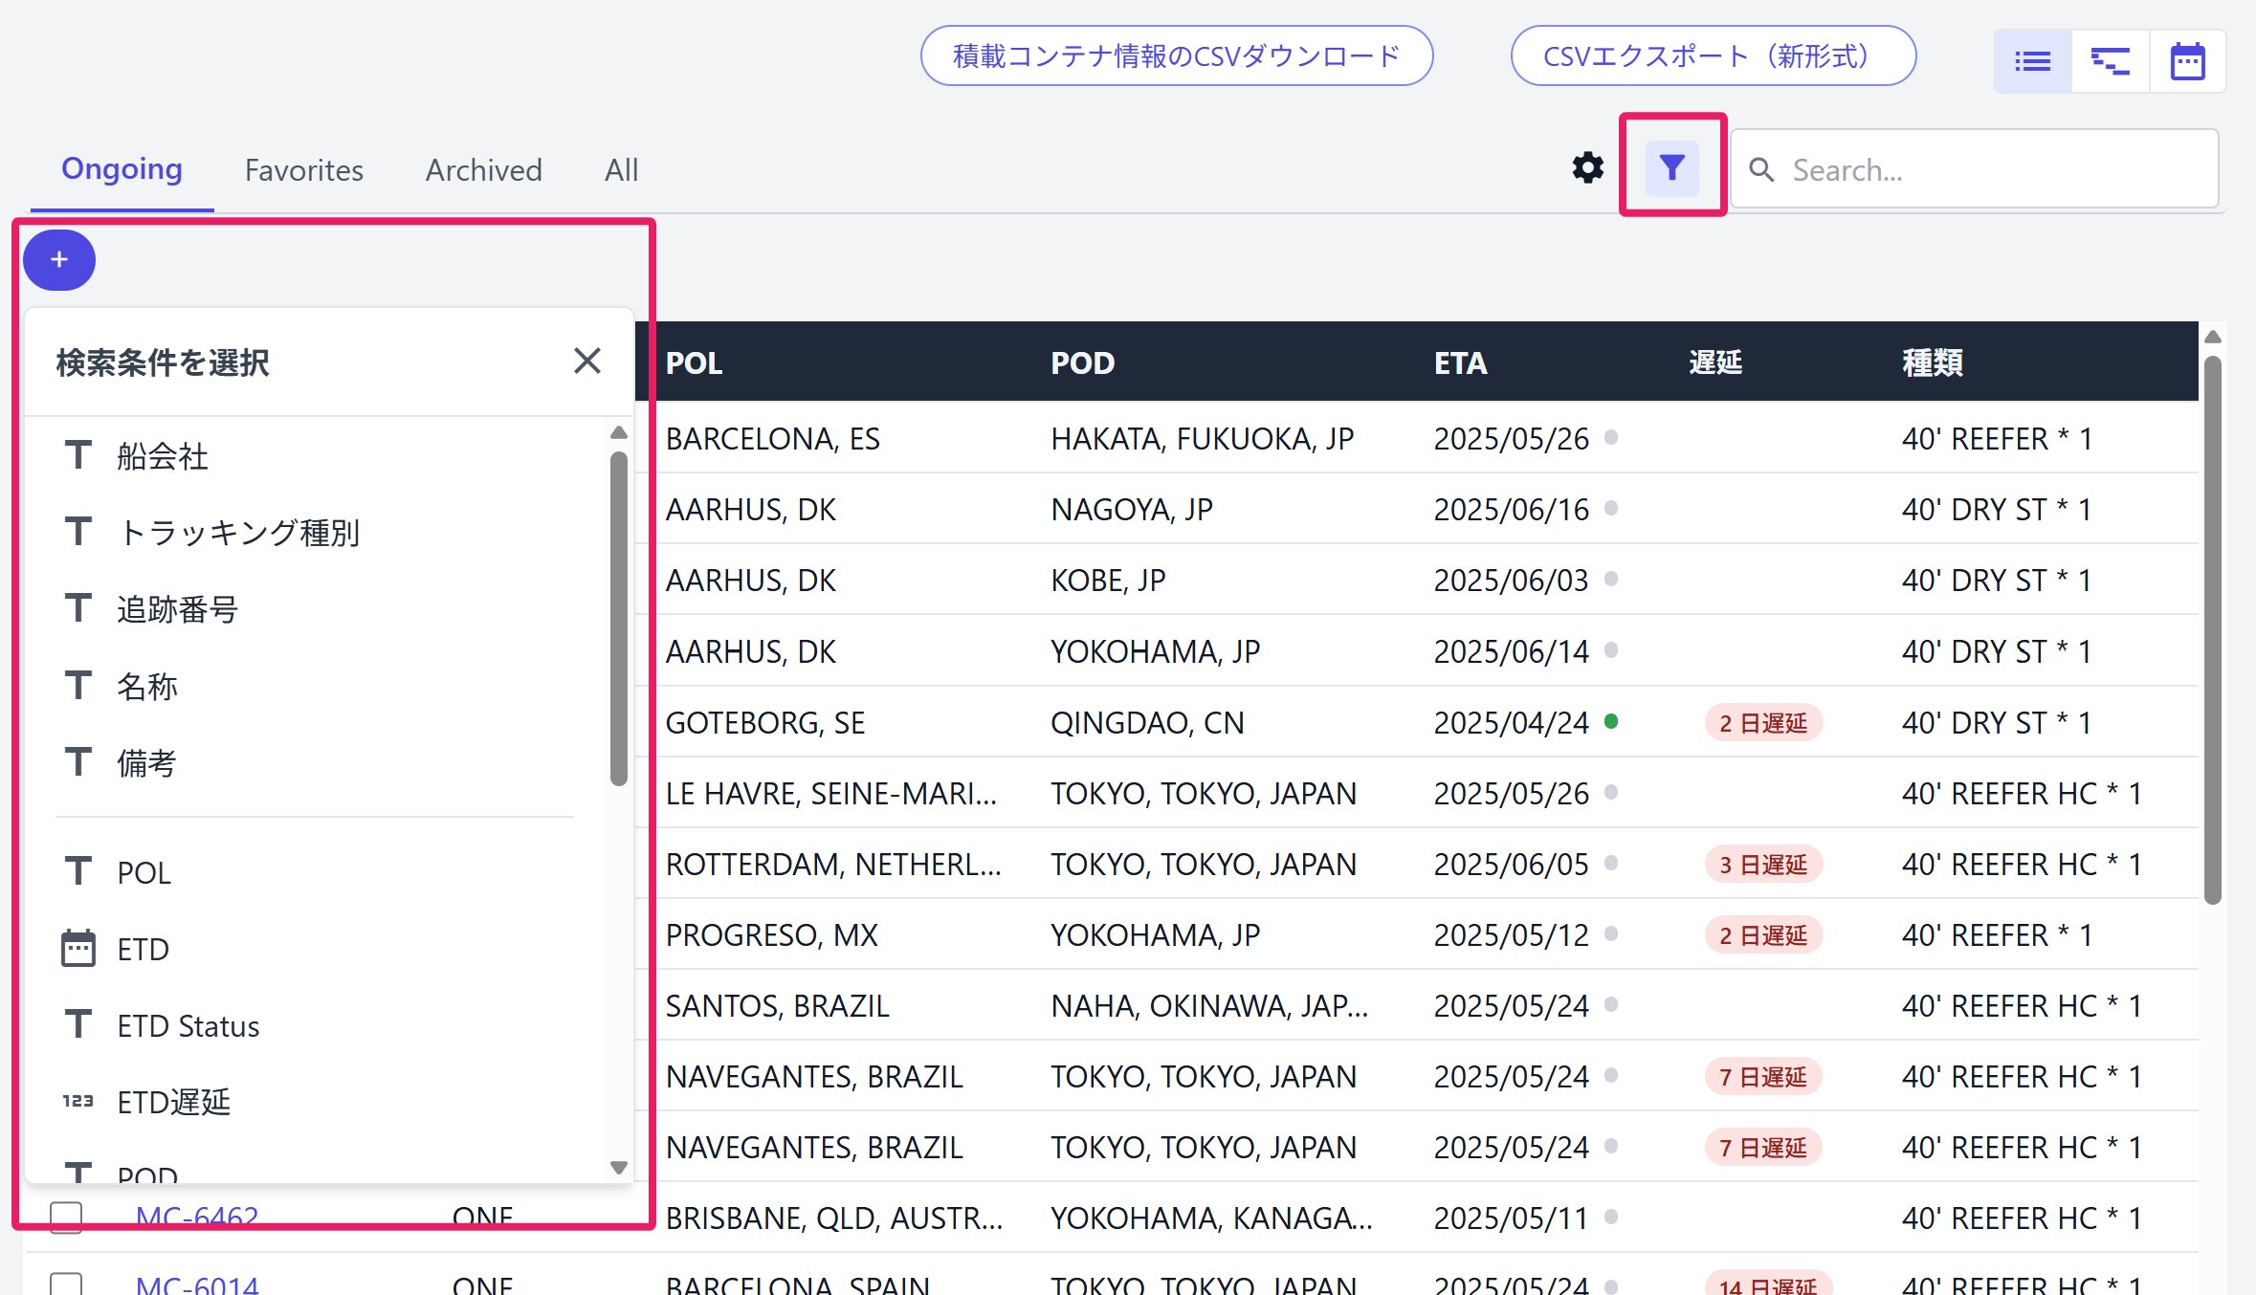The image size is (2256, 1295).
Task: Click GOTEBORG, SE cell
Action: coord(765,722)
